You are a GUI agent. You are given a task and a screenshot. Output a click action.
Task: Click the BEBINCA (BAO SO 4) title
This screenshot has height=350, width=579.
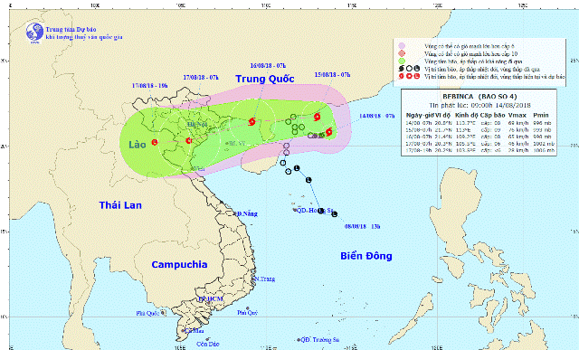(x=479, y=97)
